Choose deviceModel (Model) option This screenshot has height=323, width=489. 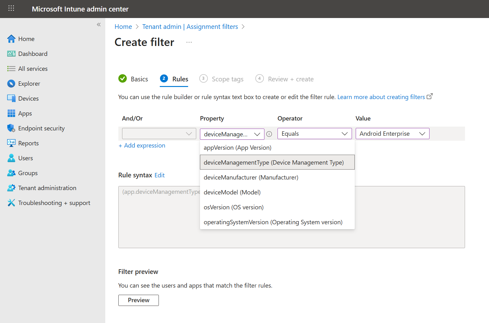click(x=277, y=192)
